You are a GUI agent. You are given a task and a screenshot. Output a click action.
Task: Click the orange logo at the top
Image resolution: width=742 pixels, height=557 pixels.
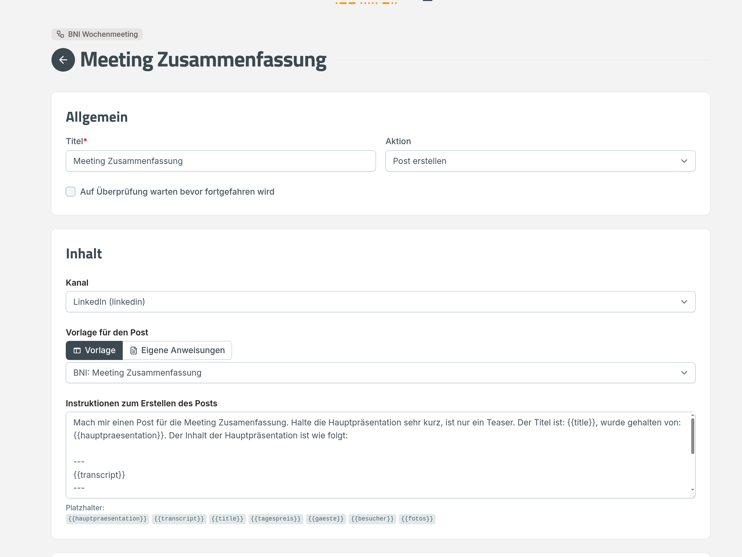pyautogui.click(x=366, y=3)
